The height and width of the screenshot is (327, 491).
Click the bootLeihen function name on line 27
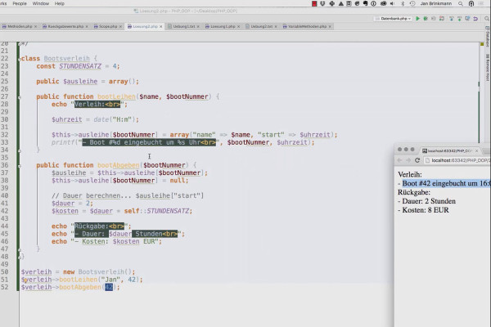[x=116, y=96]
